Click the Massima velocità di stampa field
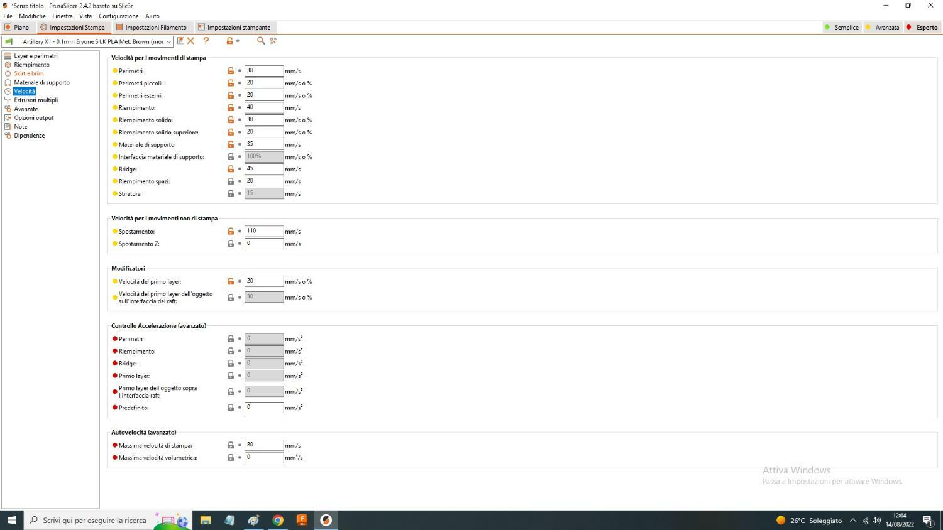The height and width of the screenshot is (530, 943). (264, 445)
